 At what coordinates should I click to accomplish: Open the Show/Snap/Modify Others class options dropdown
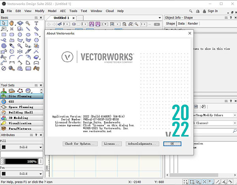[x=235, y=115]
